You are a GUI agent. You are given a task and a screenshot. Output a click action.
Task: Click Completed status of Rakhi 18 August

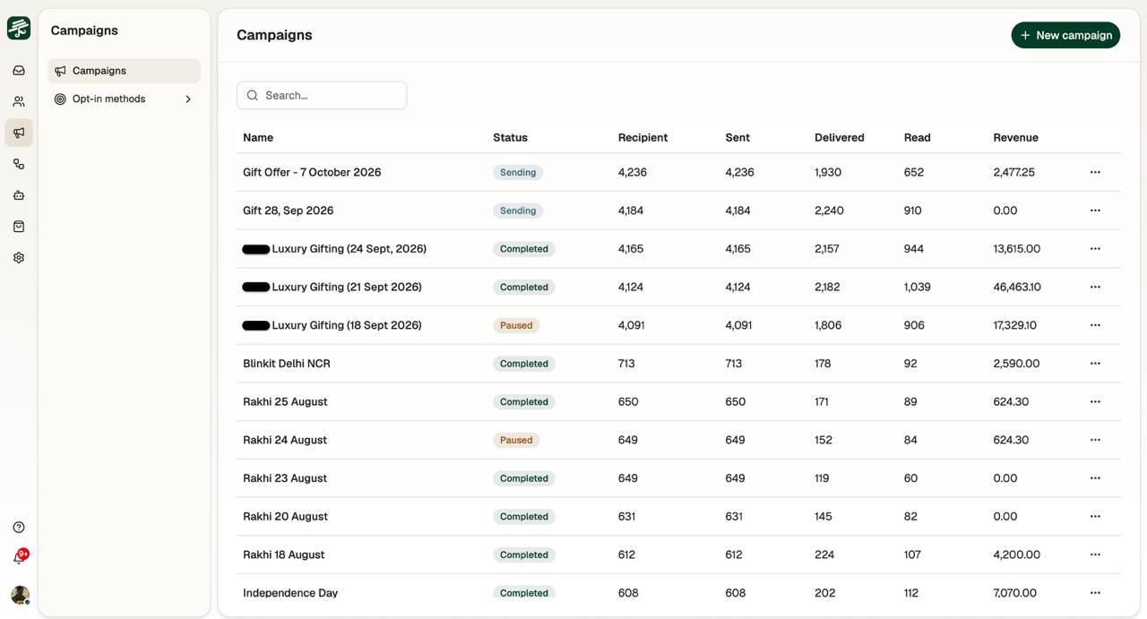(x=524, y=555)
